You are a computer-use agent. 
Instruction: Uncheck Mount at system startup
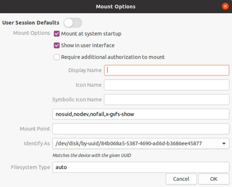[57, 34]
